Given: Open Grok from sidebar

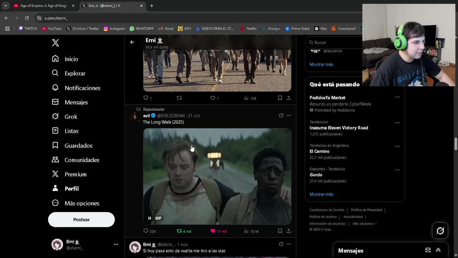Looking at the screenshot, I should click(x=64, y=116).
